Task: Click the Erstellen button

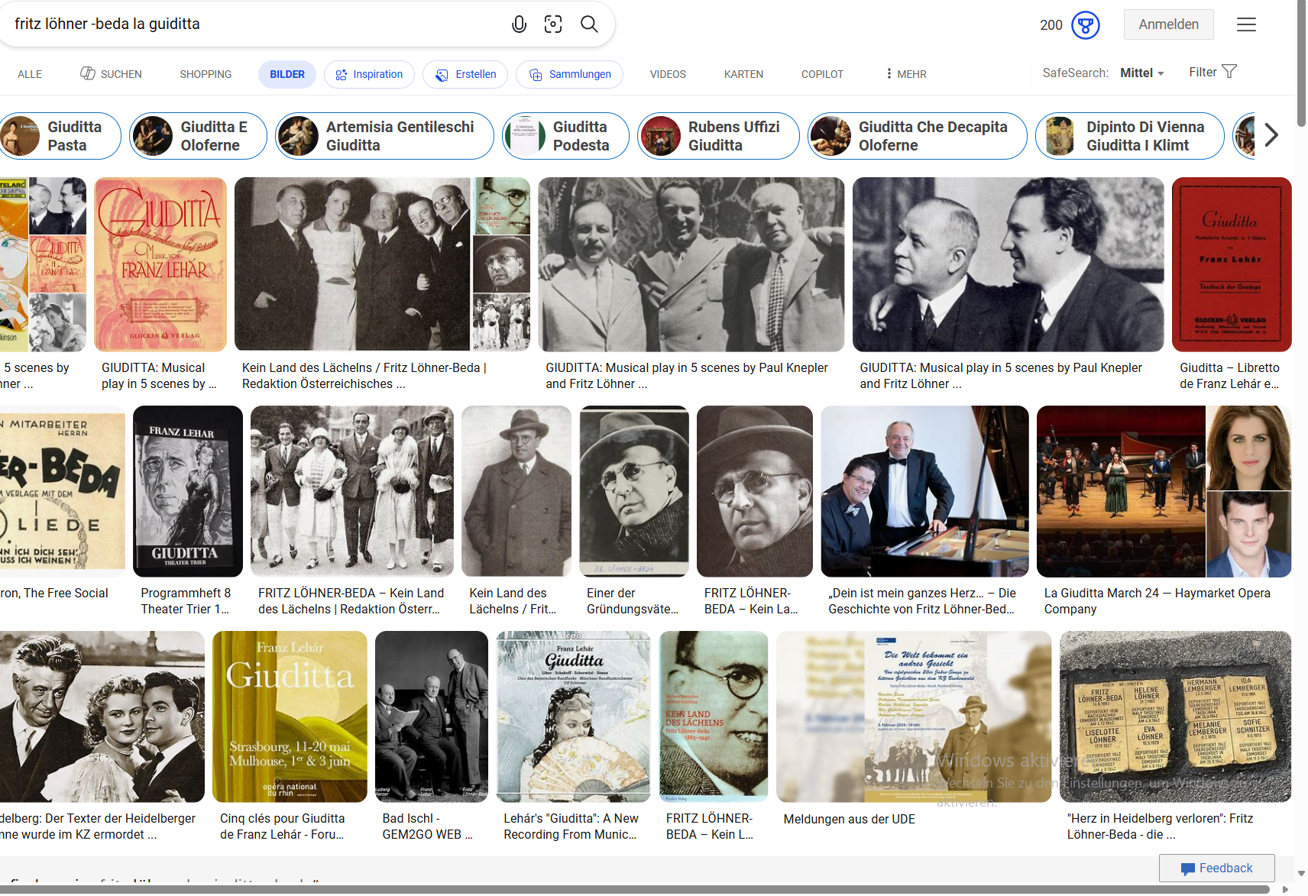Action: tap(465, 74)
